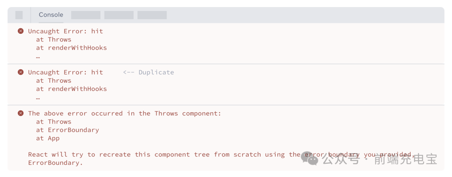Image resolution: width=452 pixels, height=177 pixels.
Task: Click the error icon next to "The above error occurred"
Action: pos(21,113)
